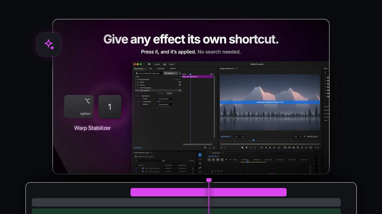Reset the Motion effect
Image resolution: width=382 pixels, height=214 pixels.
[x=180, y=82]
